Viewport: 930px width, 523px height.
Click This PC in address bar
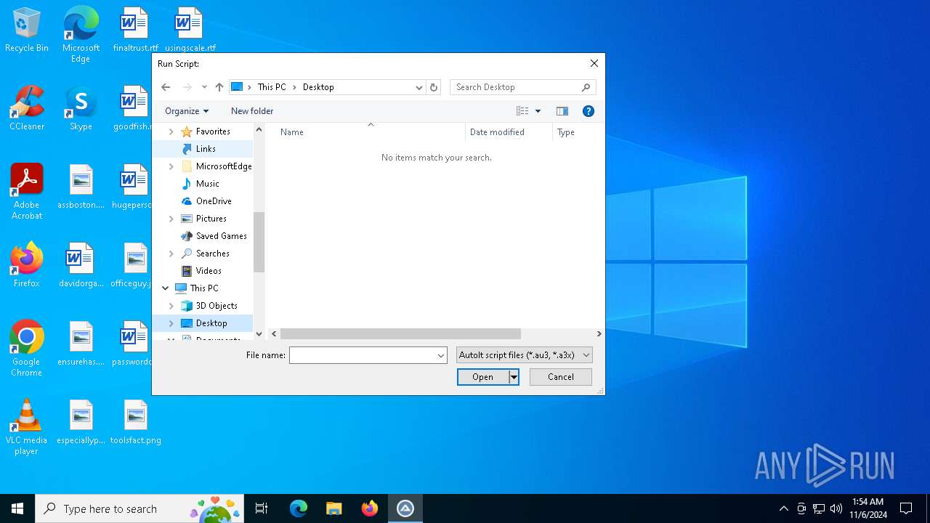point(272,87)
